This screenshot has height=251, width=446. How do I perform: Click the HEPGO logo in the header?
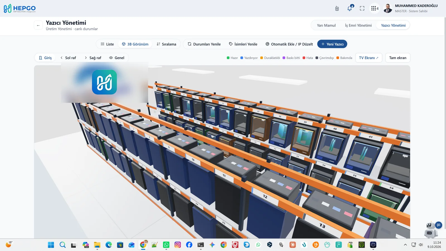pyautogui.click(x=20, y=8)
